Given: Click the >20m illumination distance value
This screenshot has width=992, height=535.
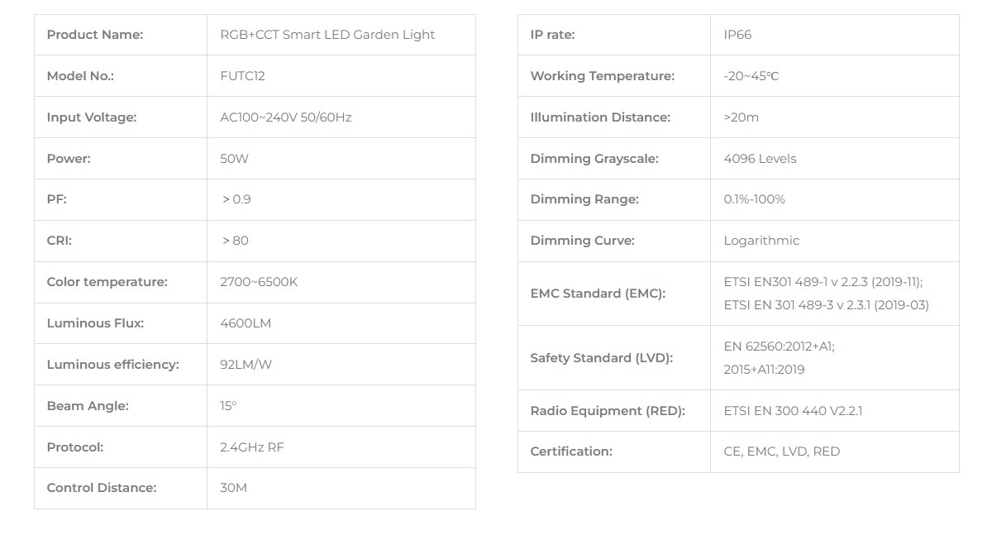Looking at the screenshot, I should (x=741, y=117).
